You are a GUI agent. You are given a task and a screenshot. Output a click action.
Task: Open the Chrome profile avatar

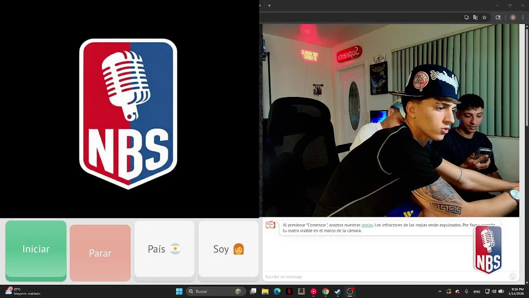click(513, 17)
